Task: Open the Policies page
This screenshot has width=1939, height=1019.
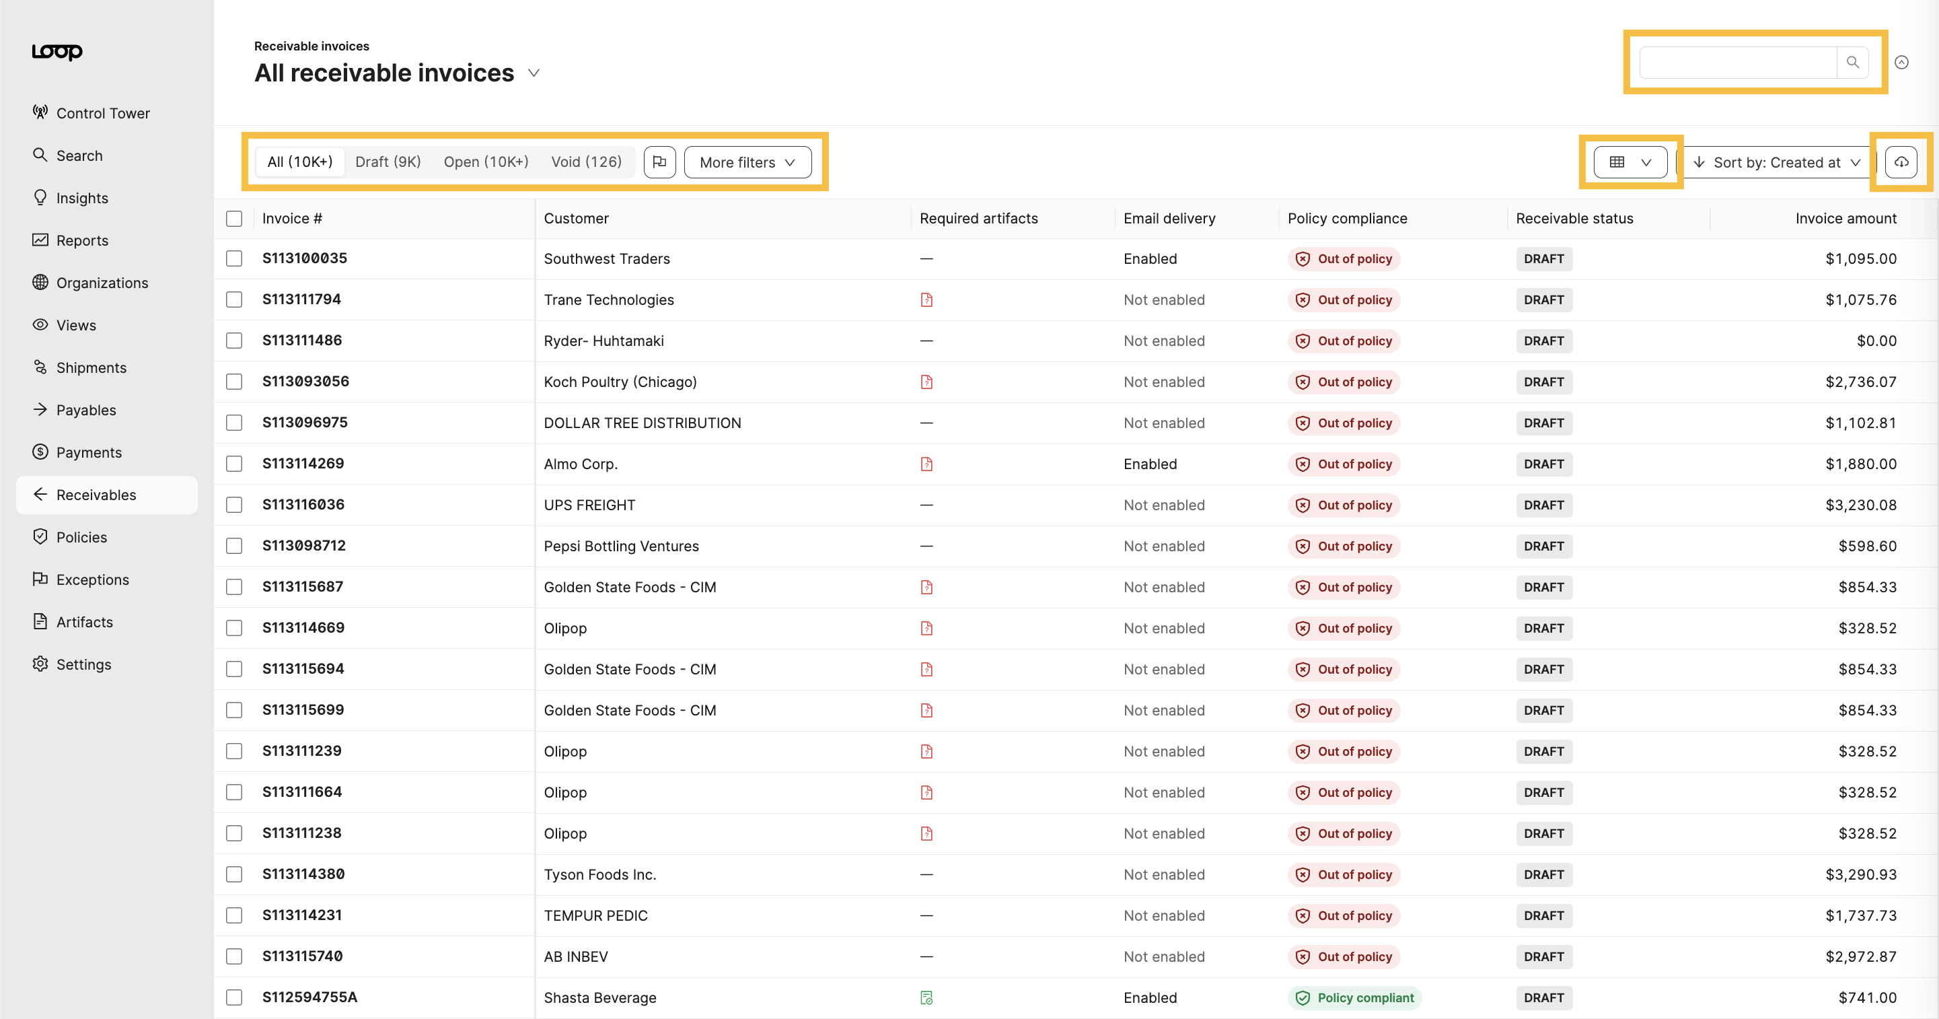Action: pos(106,537)
